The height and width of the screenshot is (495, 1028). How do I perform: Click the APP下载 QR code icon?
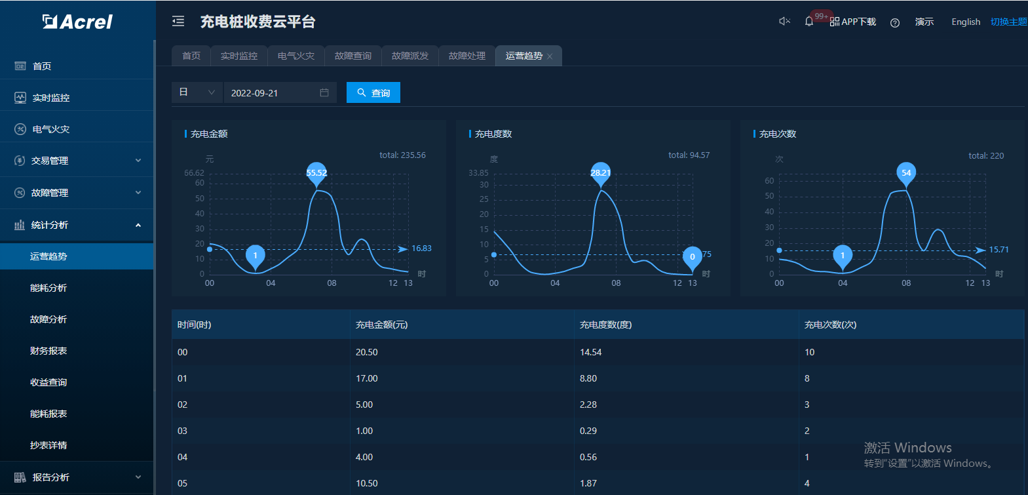835,22
